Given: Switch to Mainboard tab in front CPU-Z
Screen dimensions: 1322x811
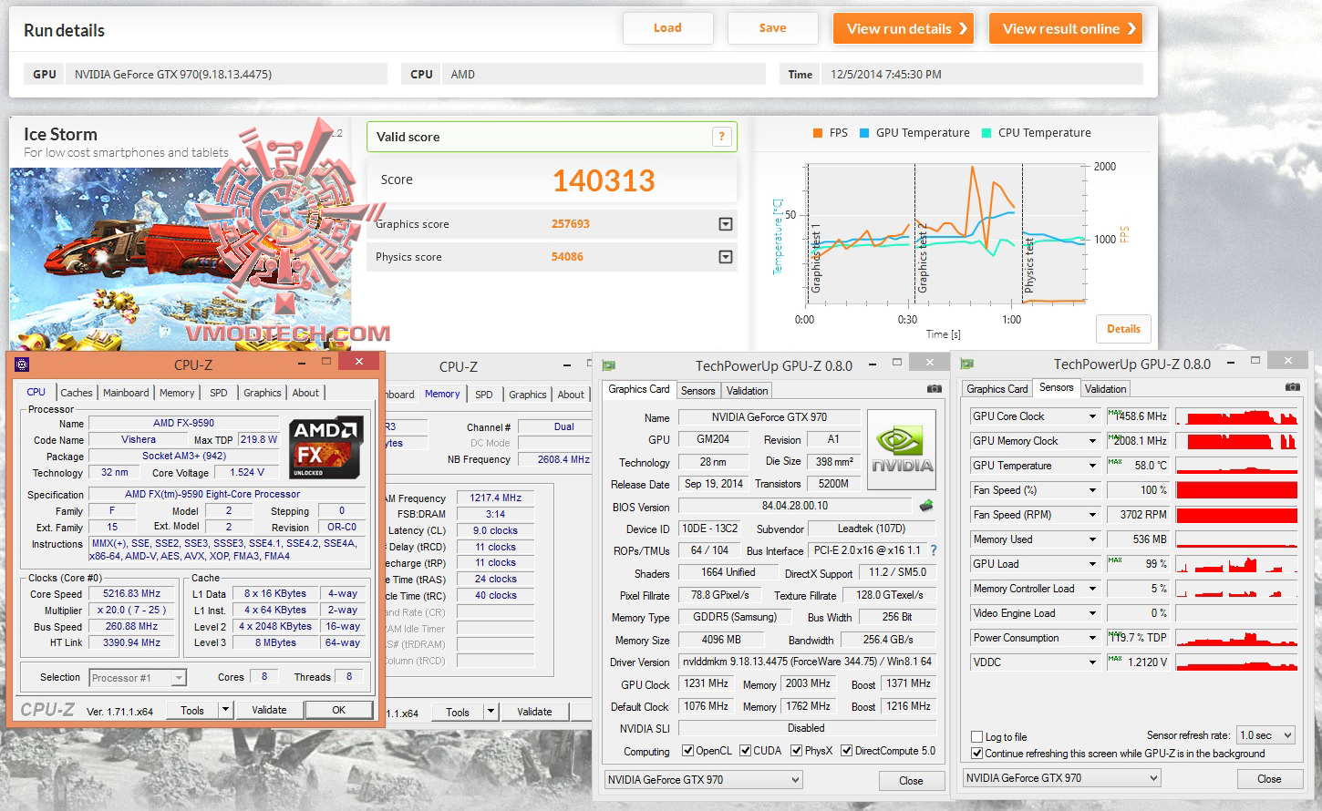Looking at the screenshot, I should 126,393.
